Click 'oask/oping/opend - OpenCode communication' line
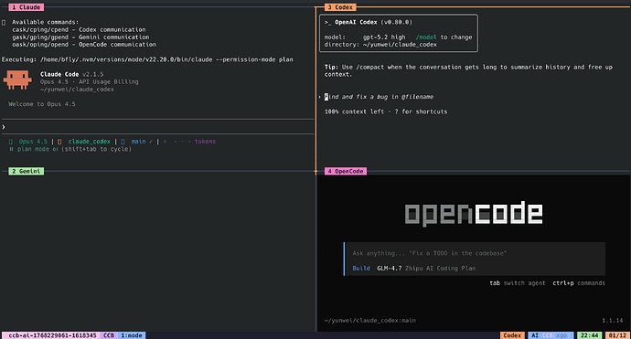Screen dimensions: 631x339 84,45
